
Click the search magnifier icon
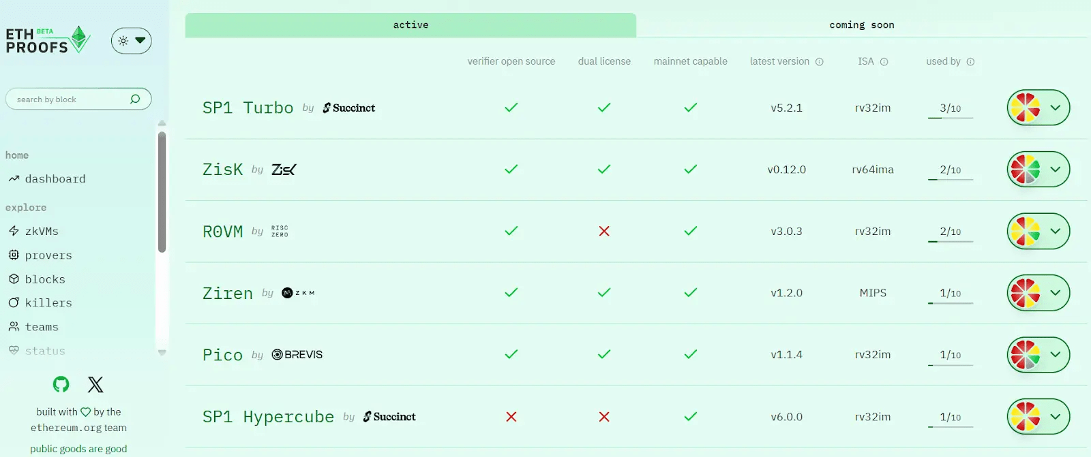[x=135, y=99]
